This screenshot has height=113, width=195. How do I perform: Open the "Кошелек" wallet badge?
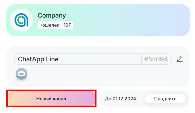55,25
